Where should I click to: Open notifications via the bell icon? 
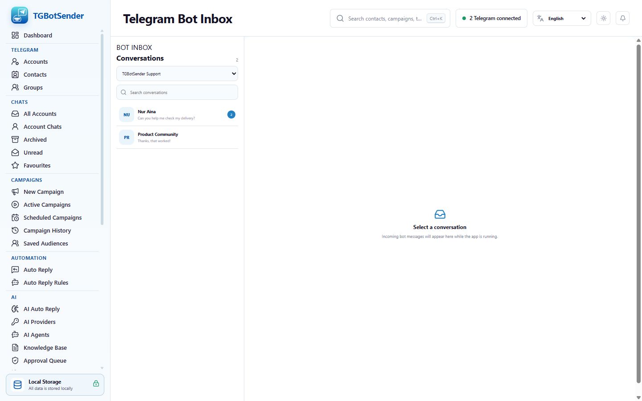[623, 18]
